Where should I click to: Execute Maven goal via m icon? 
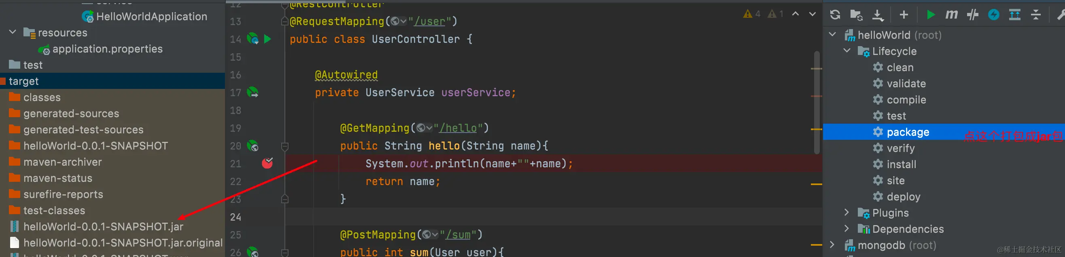tap(951, 15)
